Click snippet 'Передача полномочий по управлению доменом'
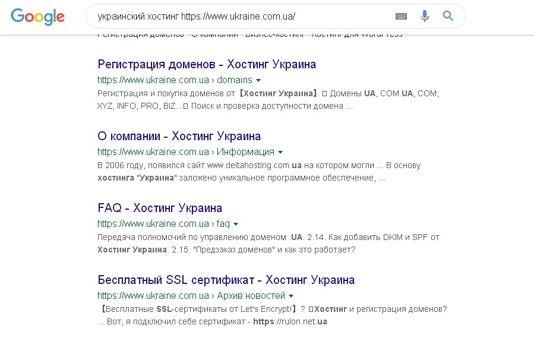Screen dimensions: 534x341 point(192,237)
